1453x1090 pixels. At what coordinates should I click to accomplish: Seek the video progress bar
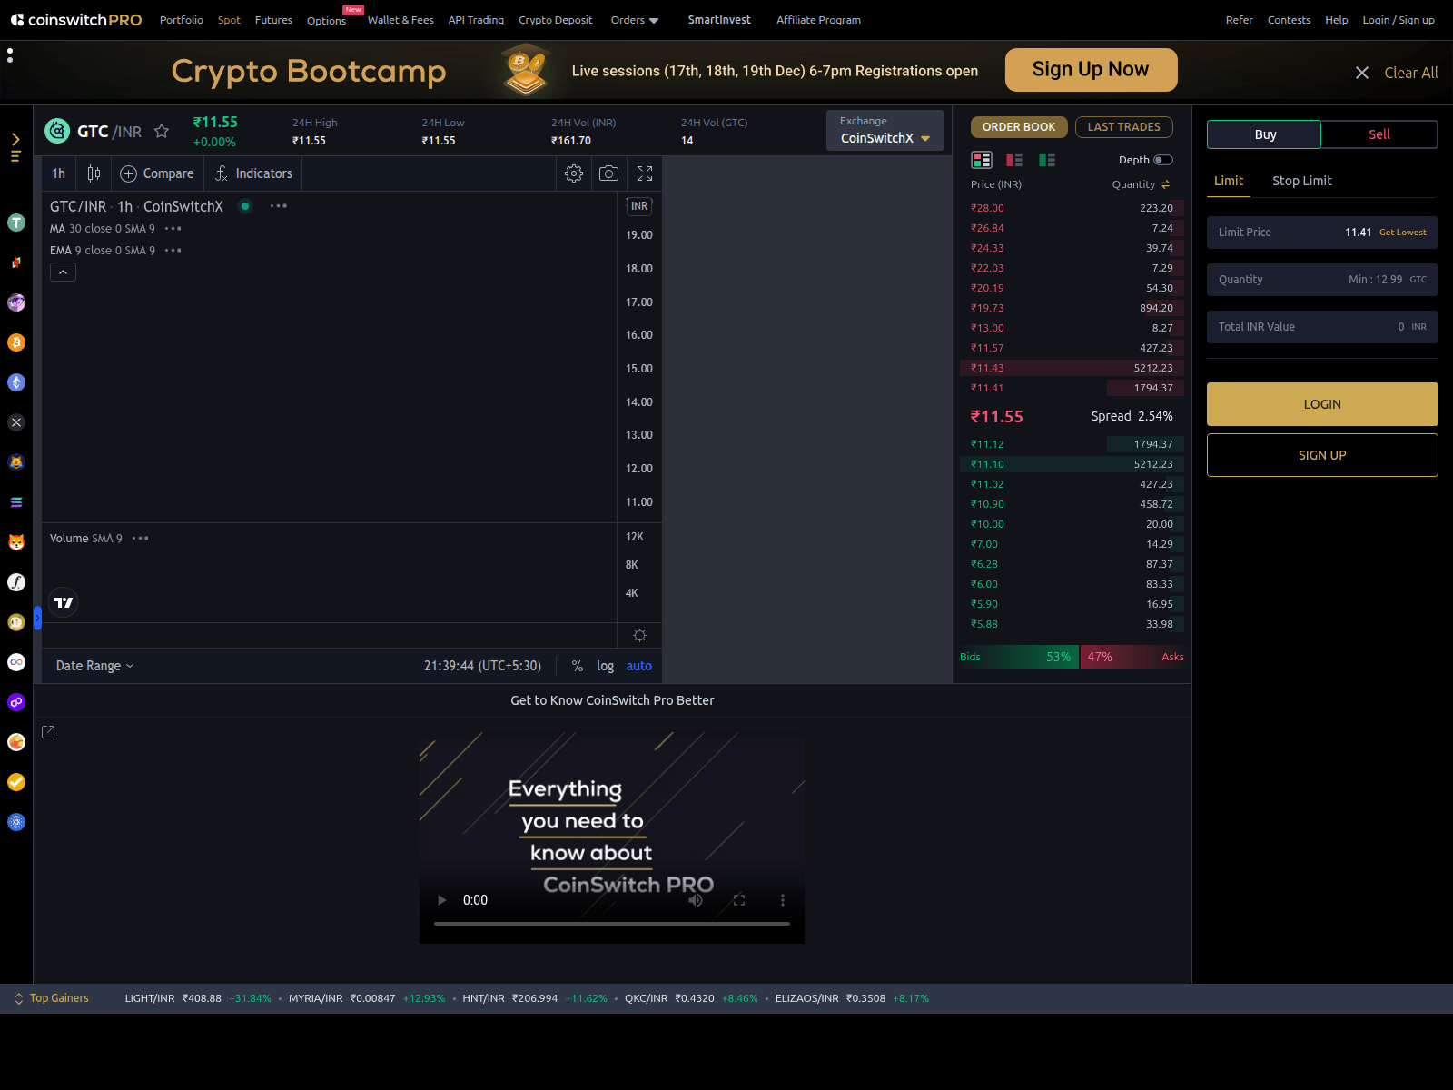[612, 924]
